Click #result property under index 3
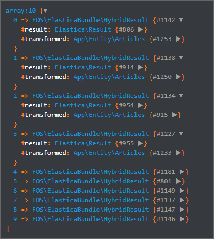Screen dimensions: 214x239 coord(34,143)
